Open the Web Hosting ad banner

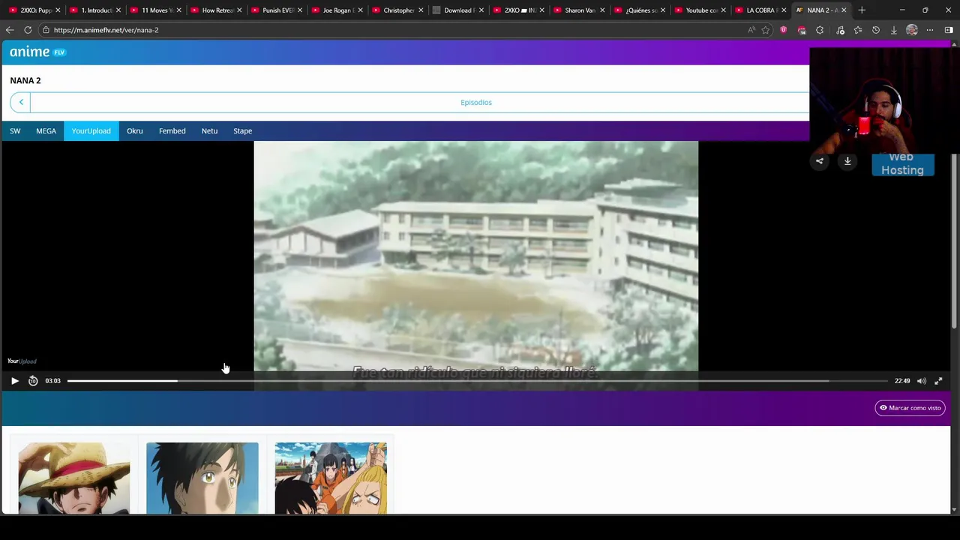902,164
